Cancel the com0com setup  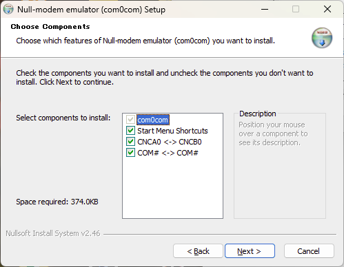click(309, 251)
